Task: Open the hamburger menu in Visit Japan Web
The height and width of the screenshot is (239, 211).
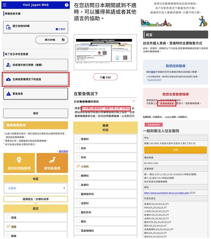Action: click(4, 5)
